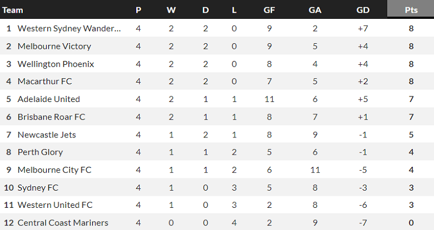Click the L column header
The height and width of the screenshot is (230, 434).
coord(234,10)
